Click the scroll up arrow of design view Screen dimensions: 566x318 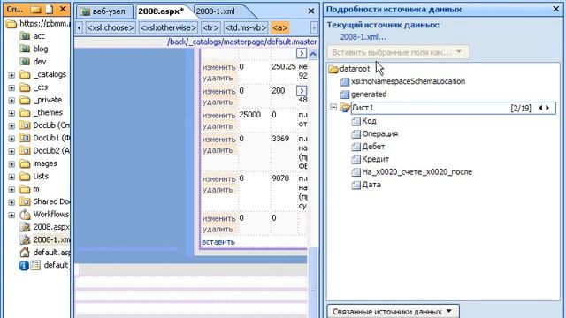point(313,54)
